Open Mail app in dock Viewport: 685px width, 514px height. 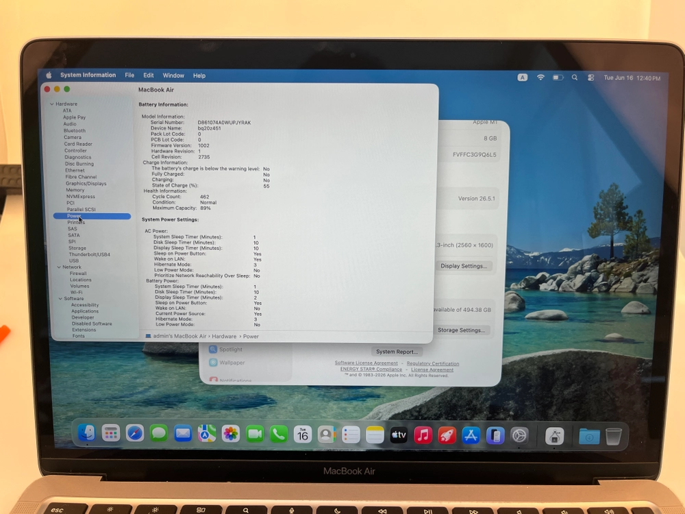183,434
